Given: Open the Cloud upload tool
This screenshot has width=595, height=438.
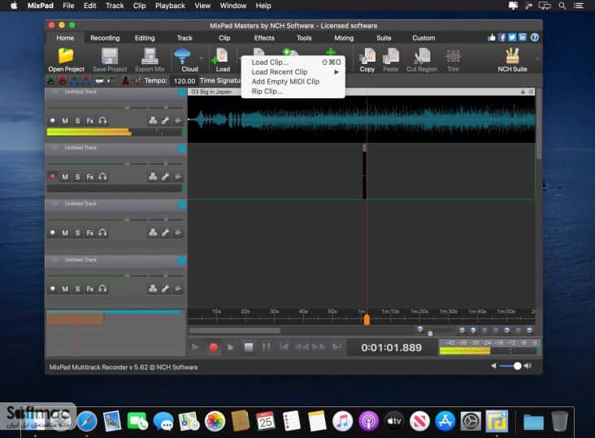Looking at the screenshot, I should coord(183,57).
